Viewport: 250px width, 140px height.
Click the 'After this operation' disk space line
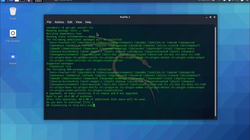point(96,100)
